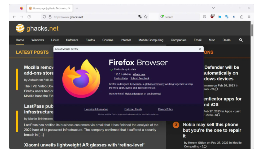This screenshot has width=254, height=153.
Task: Open the Mobile Computing menu category
Action: pyautogui.click(x=151, y=40)
